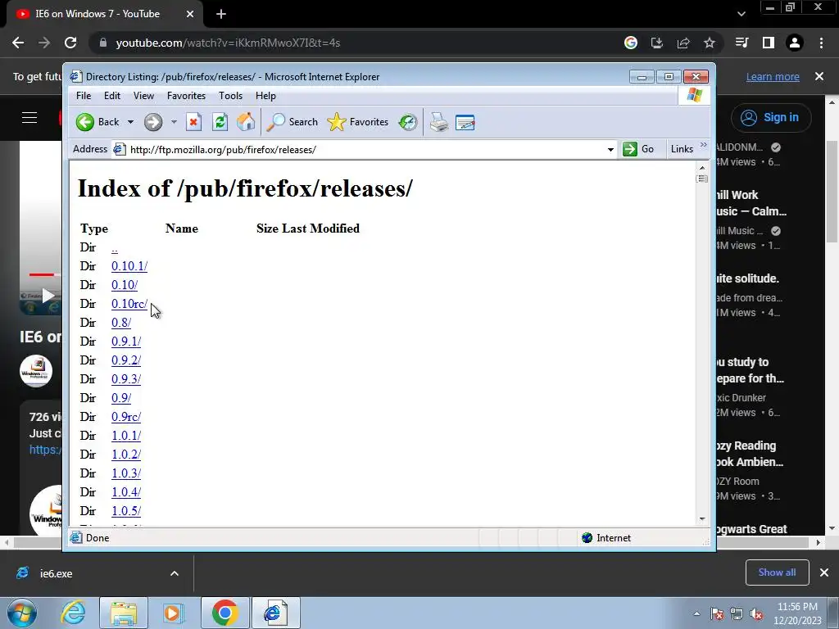839x629 pixels.
Task: Open Chrome media control icon
Action: pos(742,43)
